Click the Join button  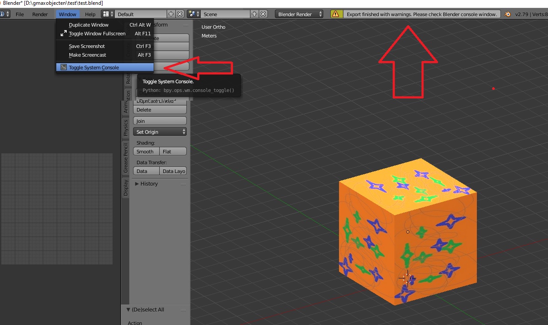coord(160,121)
